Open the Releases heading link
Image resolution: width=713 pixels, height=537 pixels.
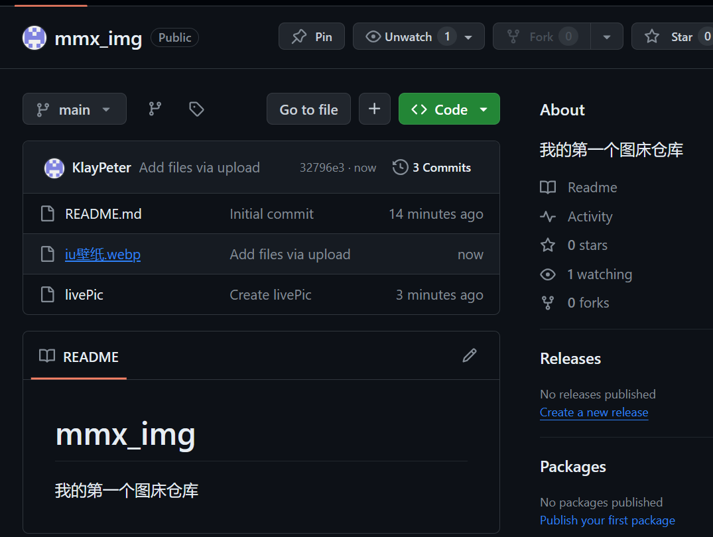(570, 359)
